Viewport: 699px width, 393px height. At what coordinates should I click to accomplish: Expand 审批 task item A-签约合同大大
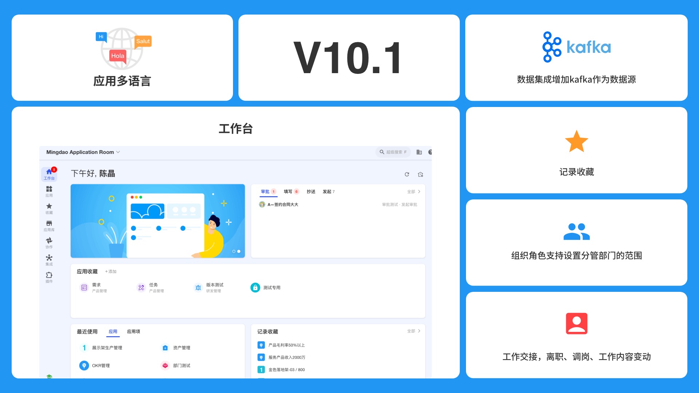pos(283,204)
